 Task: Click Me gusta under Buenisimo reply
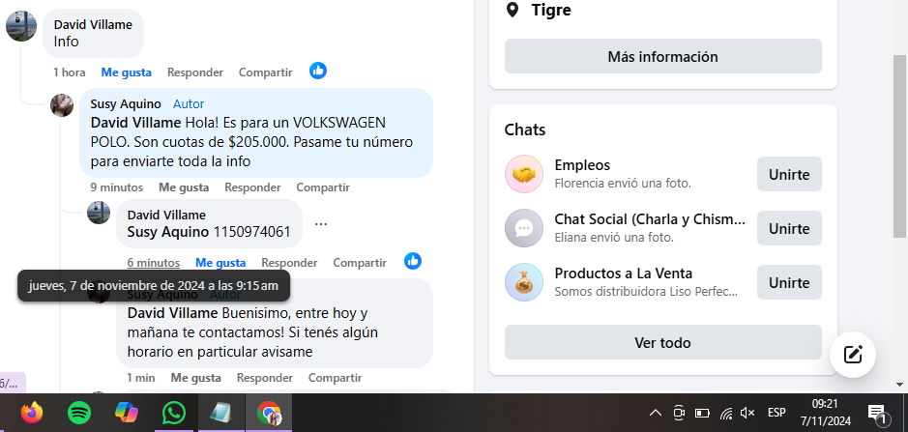195,378
